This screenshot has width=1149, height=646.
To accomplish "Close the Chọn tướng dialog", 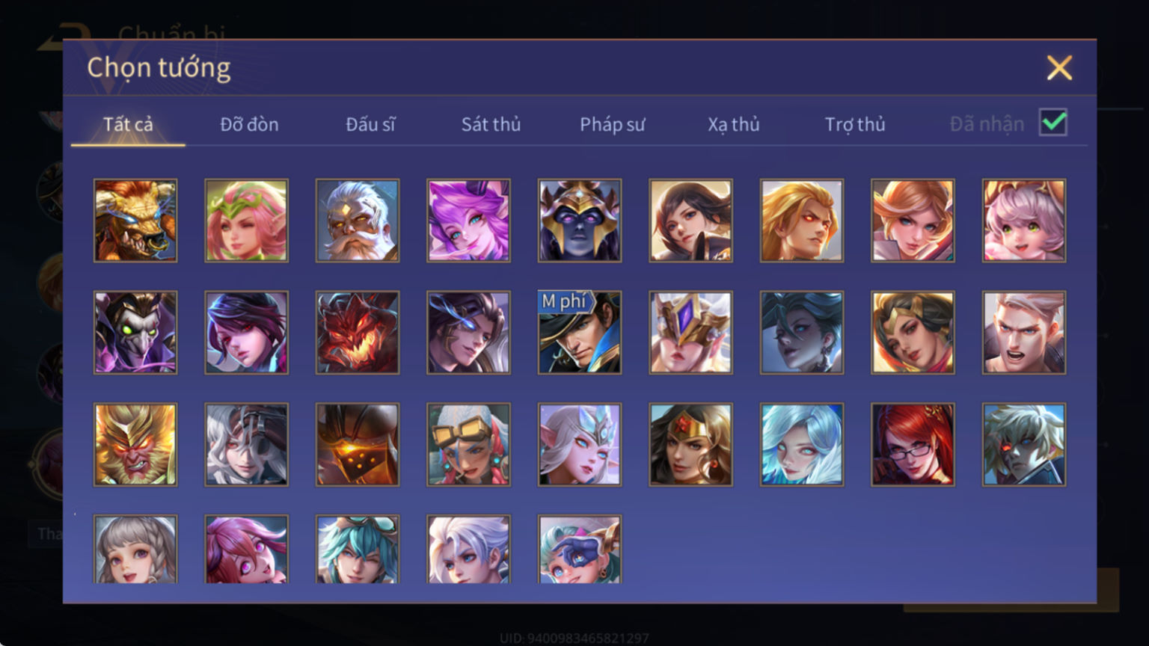I will (1059, 68).
